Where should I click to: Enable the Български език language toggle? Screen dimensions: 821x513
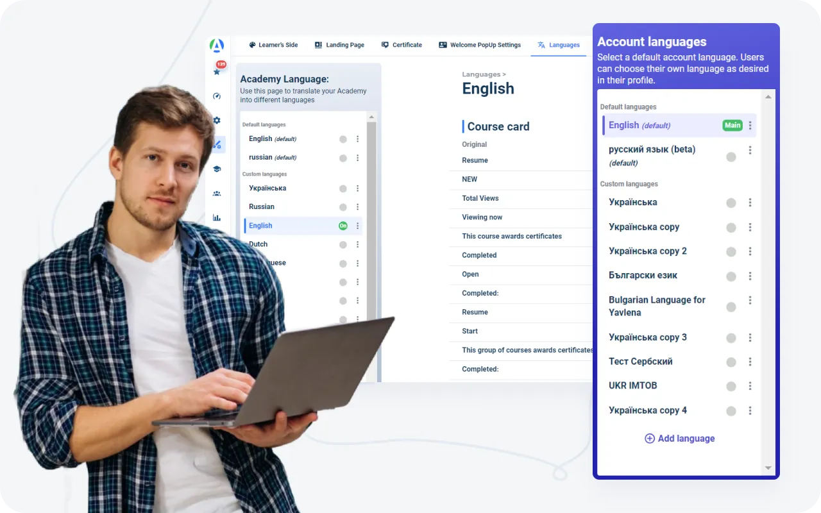click(x=731, y=276)
